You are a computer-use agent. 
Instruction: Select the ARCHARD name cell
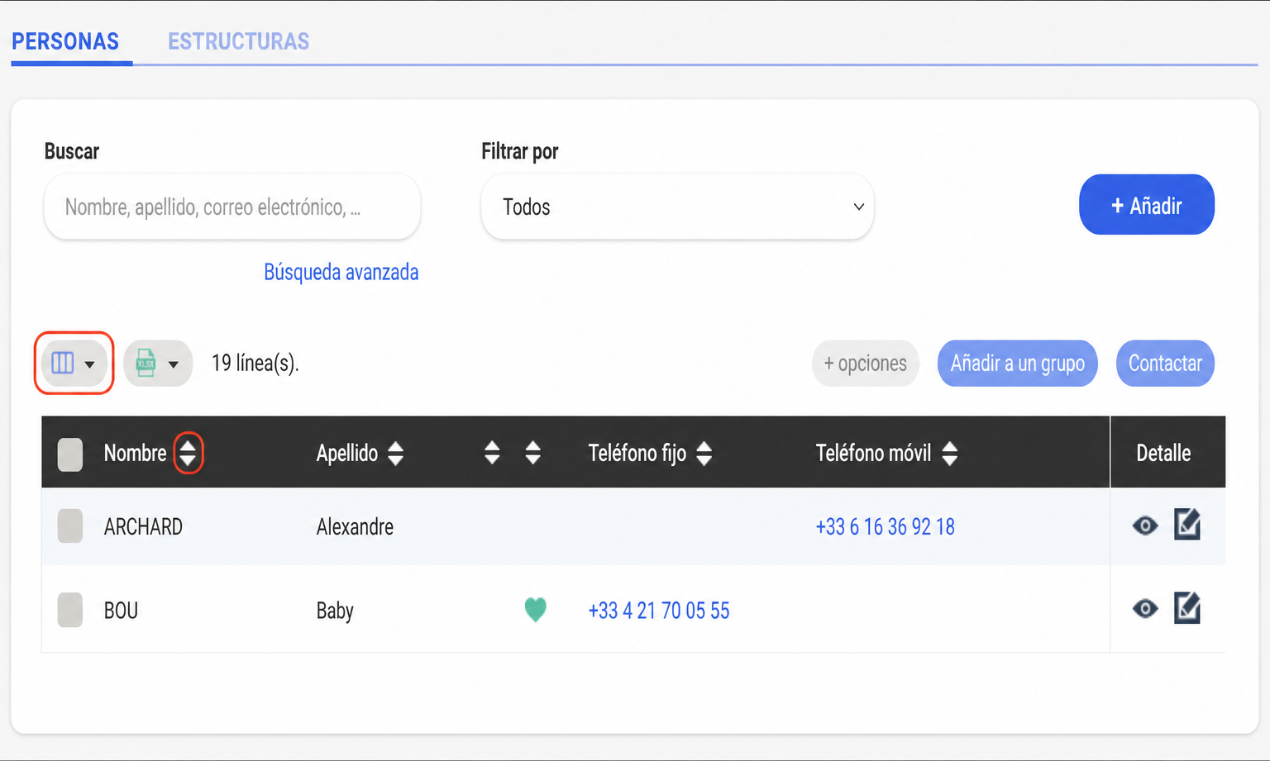coord(143,527)
